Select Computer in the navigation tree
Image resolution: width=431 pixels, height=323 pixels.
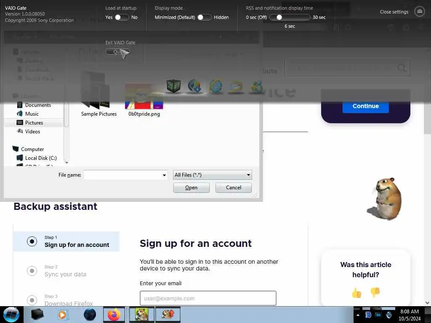[x=32, y=149]
